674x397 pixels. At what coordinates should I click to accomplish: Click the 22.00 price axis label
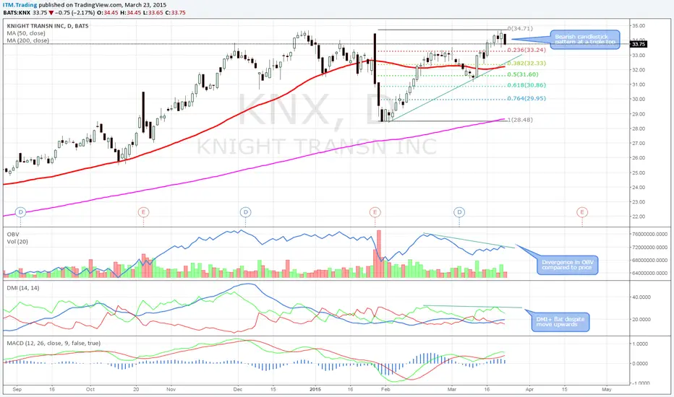(x=639, y=217)
